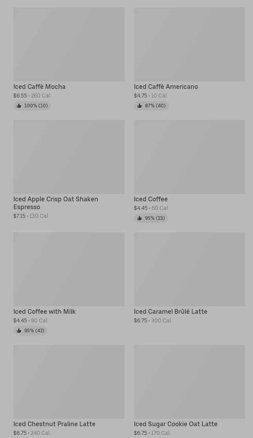Open the Iced Caffè Americano image
The image size is (253, 438).
pos(189,44)
